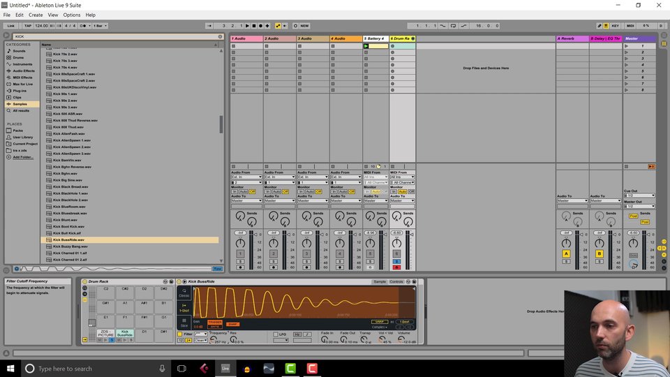
Task: Click the KEY map mode button
Action: (x=615, y=26)
